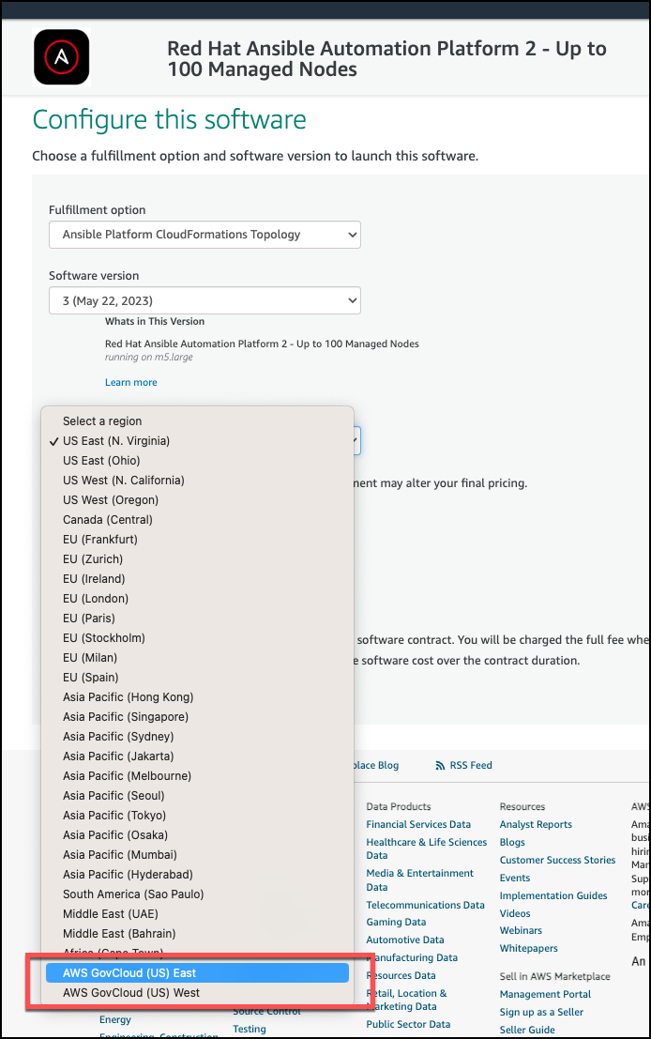Image resolution: width=651 pixels, height=1039 pixels.
Task: Select EU (London) region
Action: [x=197, y=599]
